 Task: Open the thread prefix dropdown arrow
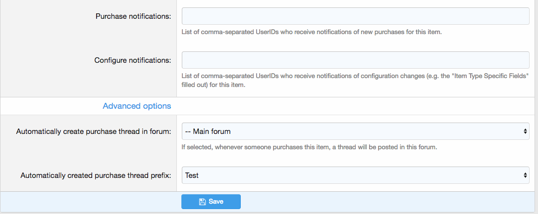click(x=525, y=175)
